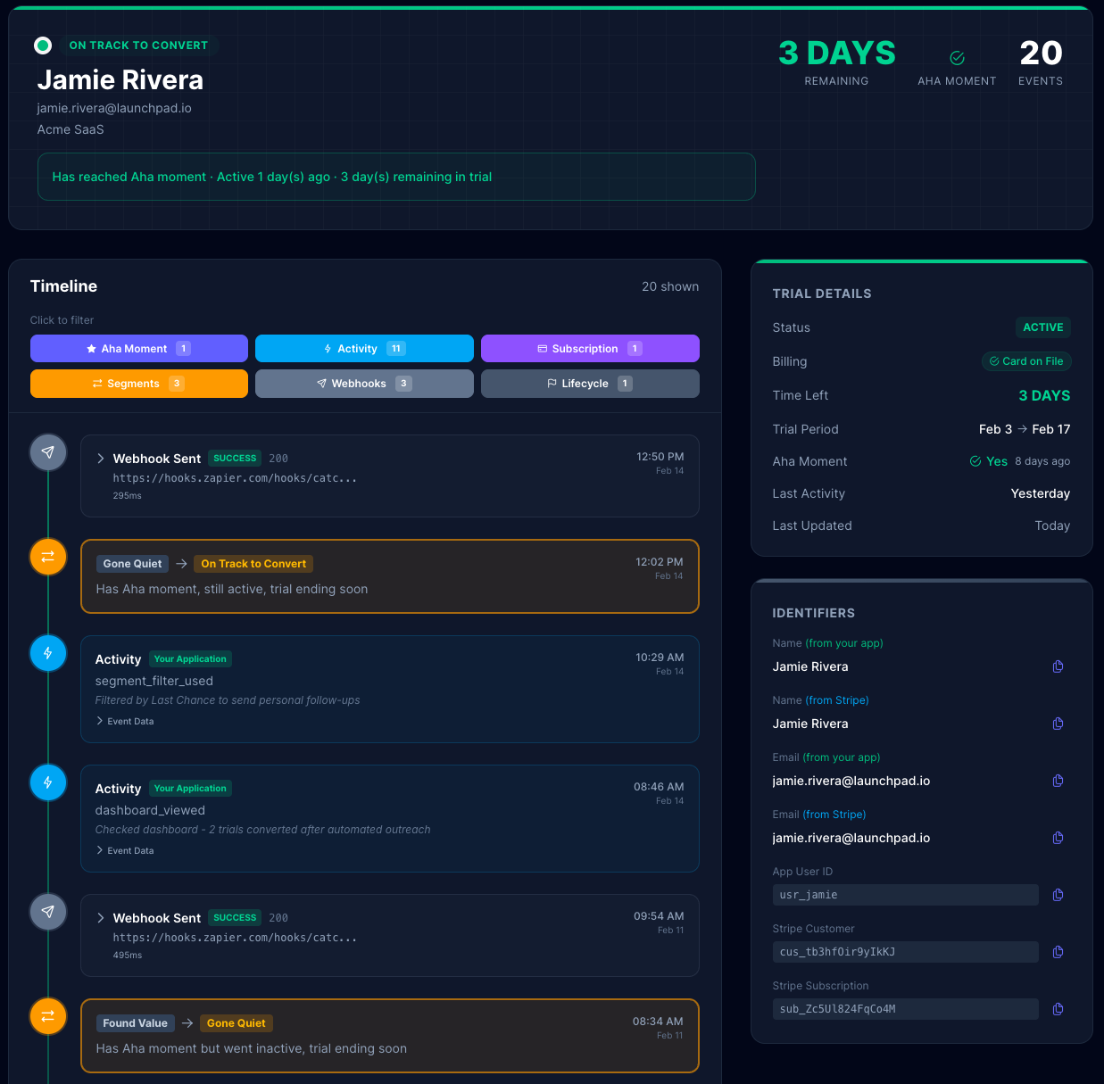Copy the email from Stripe via its copy icon

click(1058, 838)
